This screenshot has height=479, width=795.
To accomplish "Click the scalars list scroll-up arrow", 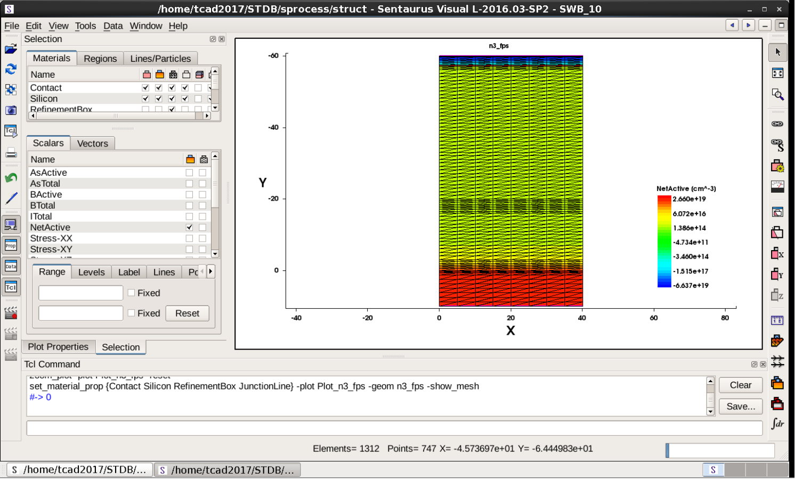I will click(215, 156).
